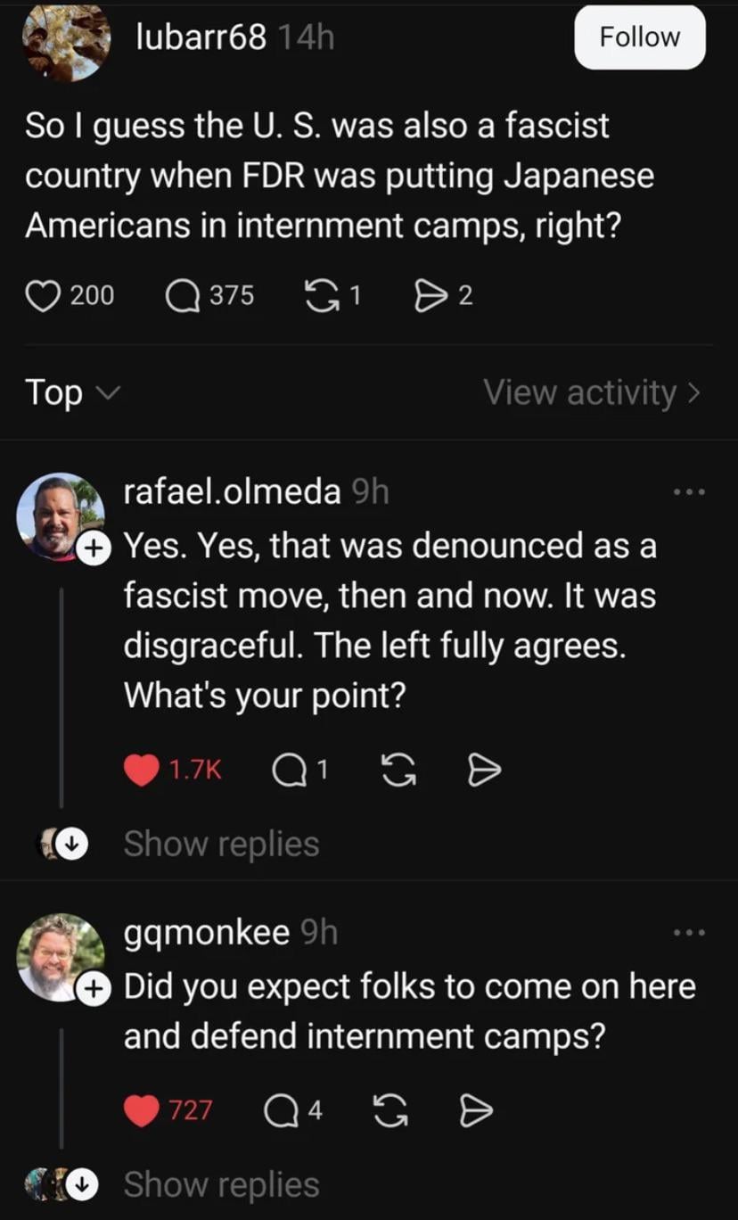Open the Top sort dropdown
The height and width of the screenshot is (1220, 738).
coord(66,392)
